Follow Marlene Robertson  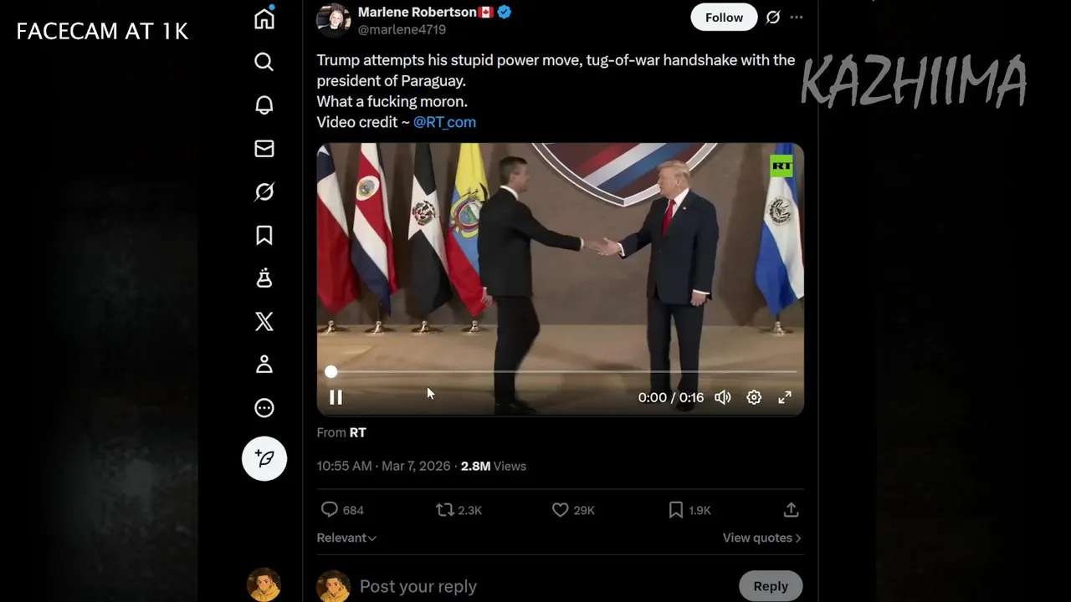point(724,18)
